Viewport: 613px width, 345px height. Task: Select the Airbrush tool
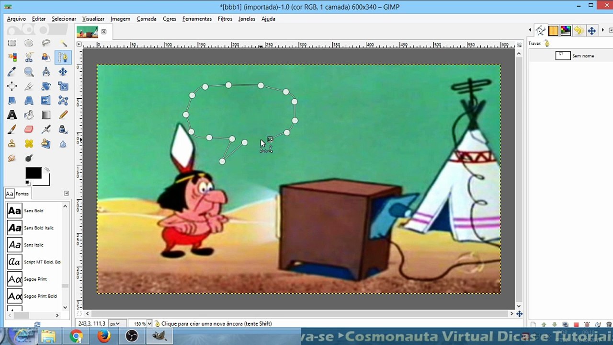[46, 129]
